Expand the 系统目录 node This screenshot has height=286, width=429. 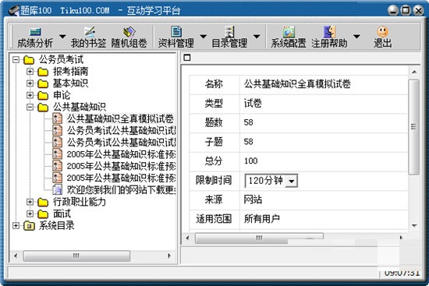16,225
